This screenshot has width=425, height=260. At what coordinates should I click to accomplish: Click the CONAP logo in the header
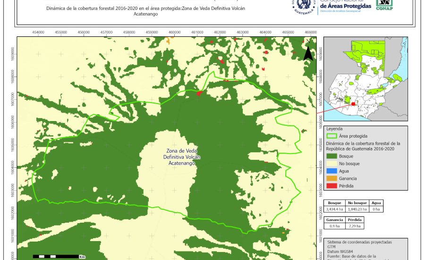[x=384, y=5]
